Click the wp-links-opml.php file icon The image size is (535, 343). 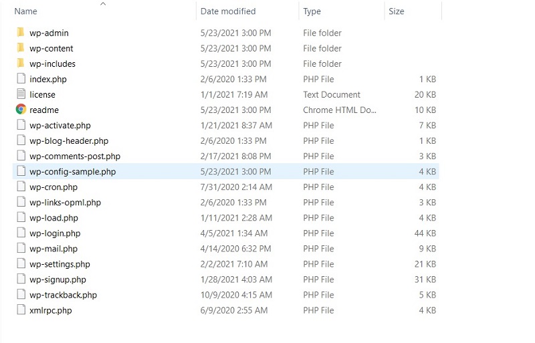click(x=21, y=202)
